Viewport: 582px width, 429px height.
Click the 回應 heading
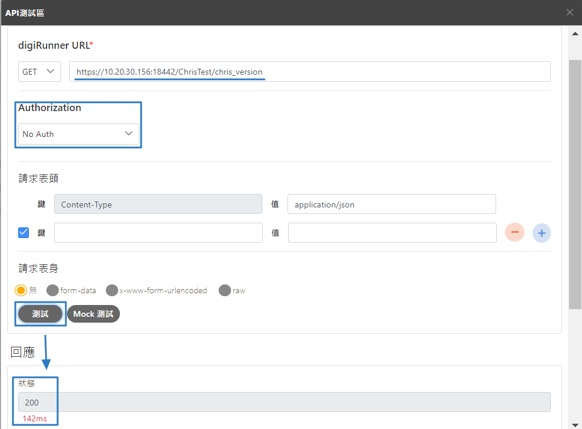[23, 352]
